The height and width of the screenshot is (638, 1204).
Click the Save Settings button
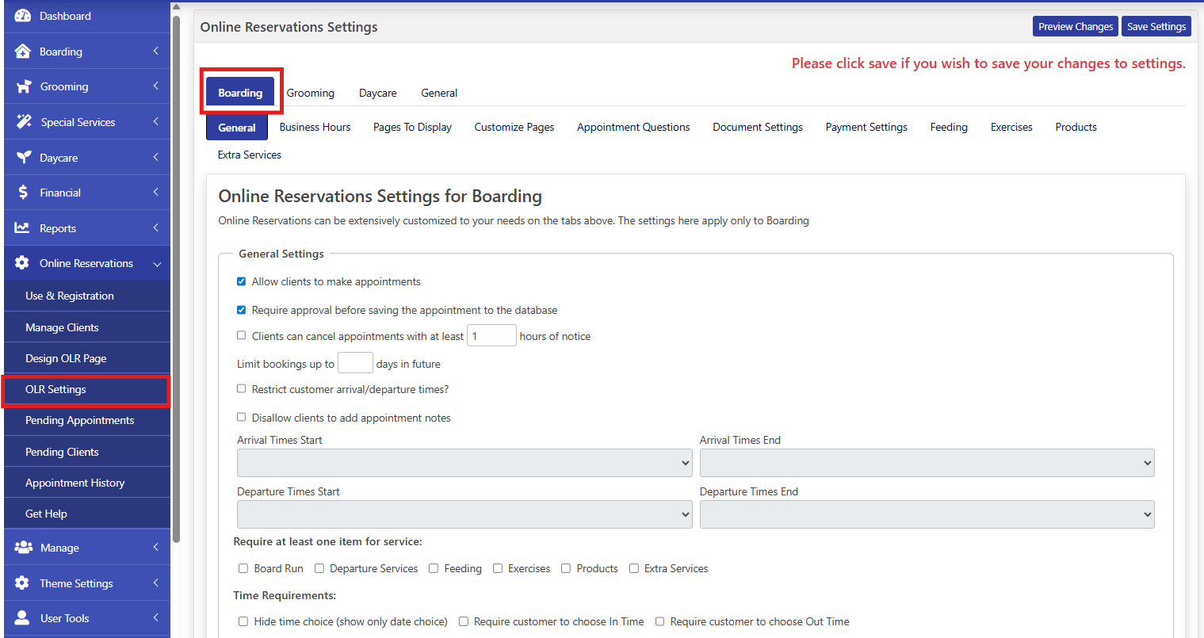click(1156, 26)
